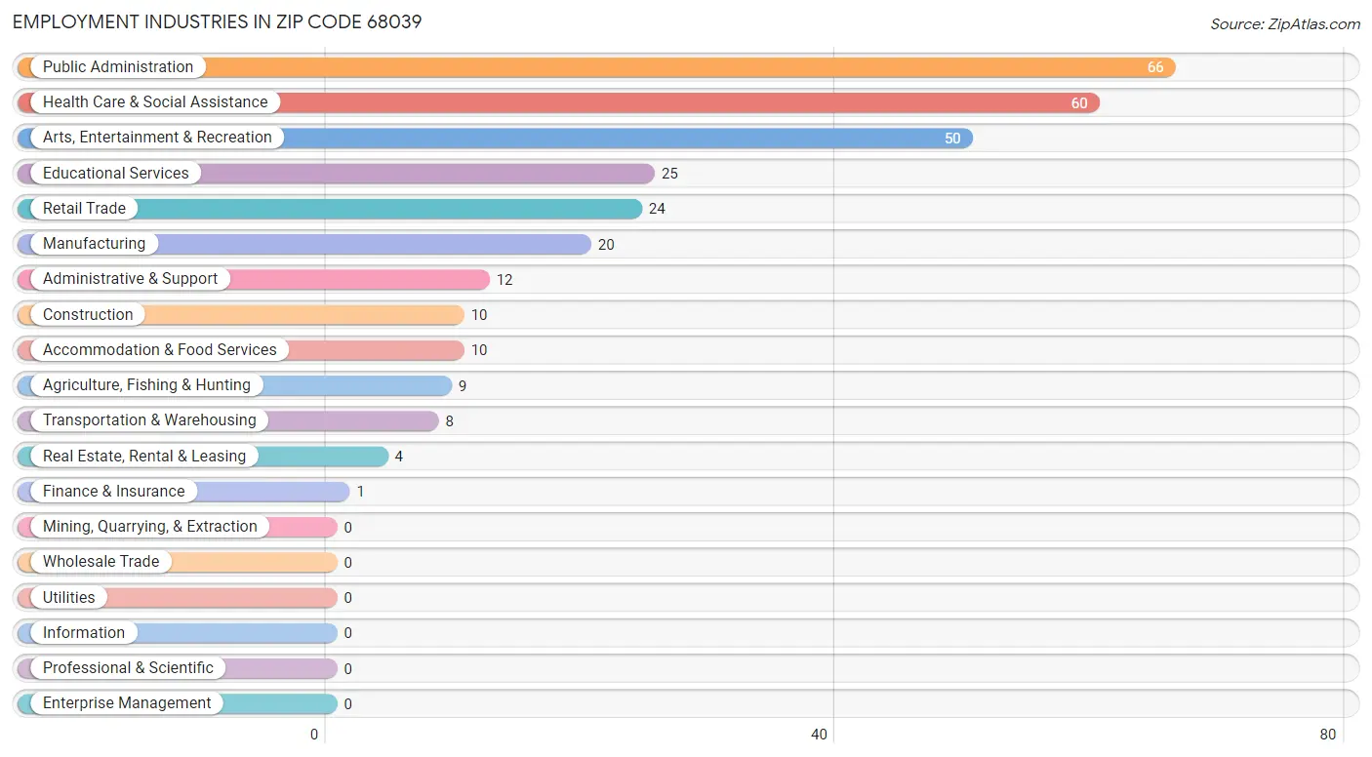This screenshot has width=1372, height=757.
Task: Click the Utilities label
Action: click(x=69, y=598)
